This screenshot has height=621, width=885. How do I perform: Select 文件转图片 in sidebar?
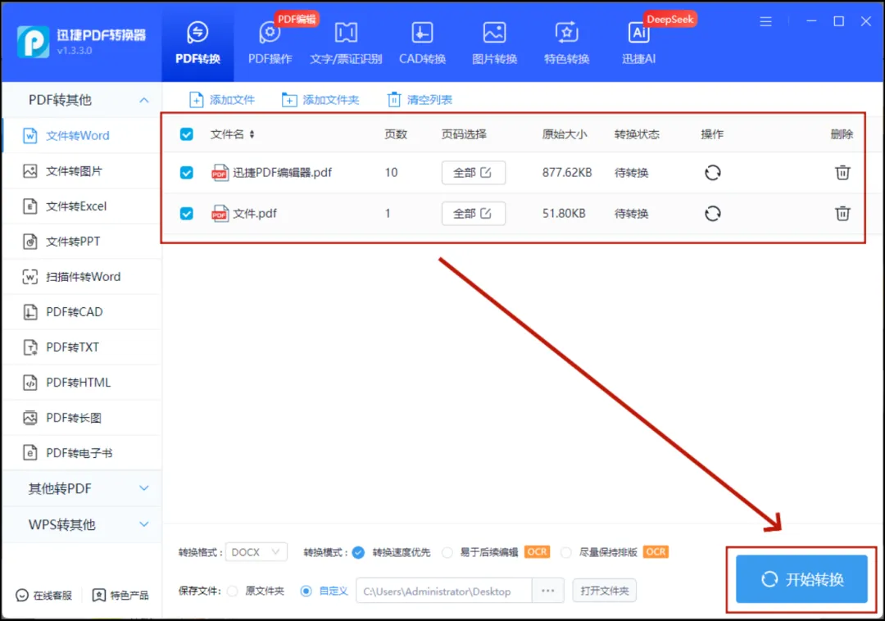pos(82,171)
